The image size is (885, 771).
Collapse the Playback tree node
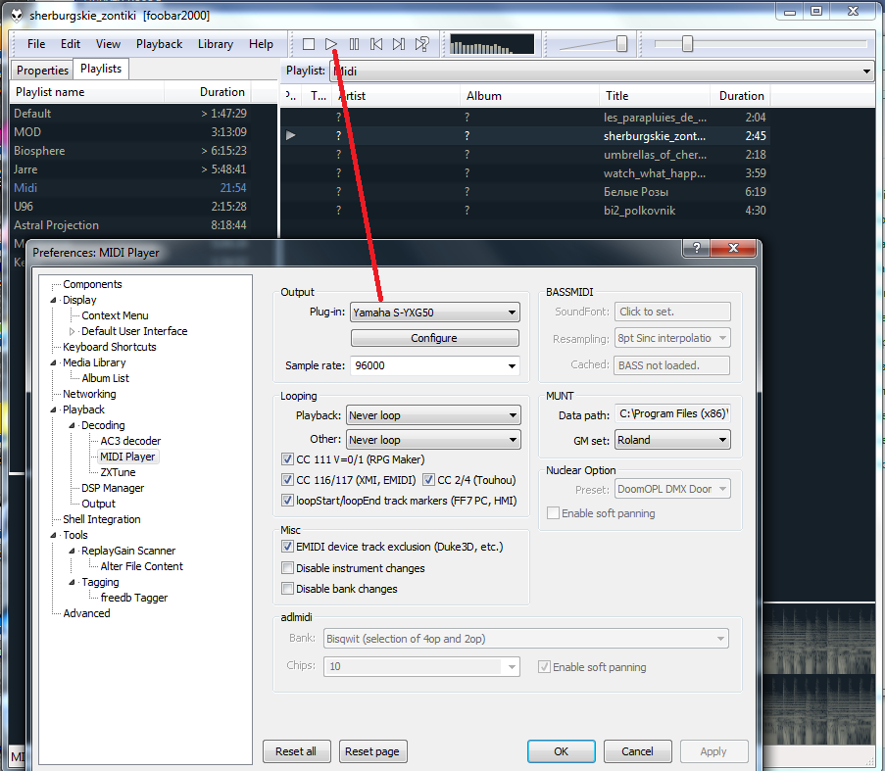(54, 410)
